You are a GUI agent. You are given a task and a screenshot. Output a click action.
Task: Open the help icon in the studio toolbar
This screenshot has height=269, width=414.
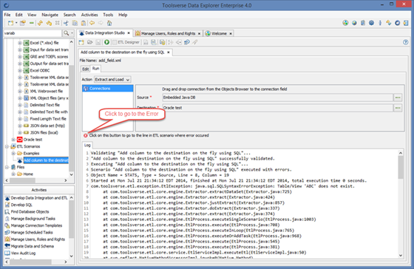[406, 42]
